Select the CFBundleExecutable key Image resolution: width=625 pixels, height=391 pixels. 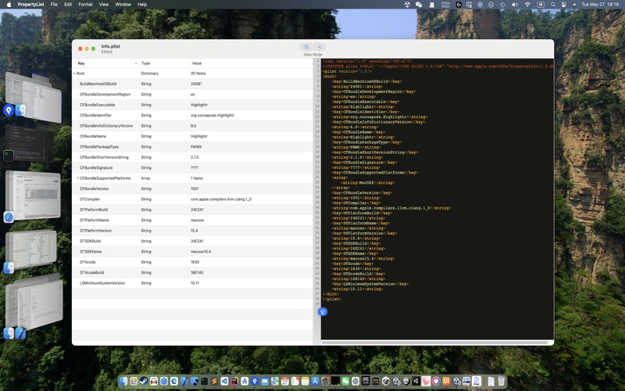click(97, 105)
